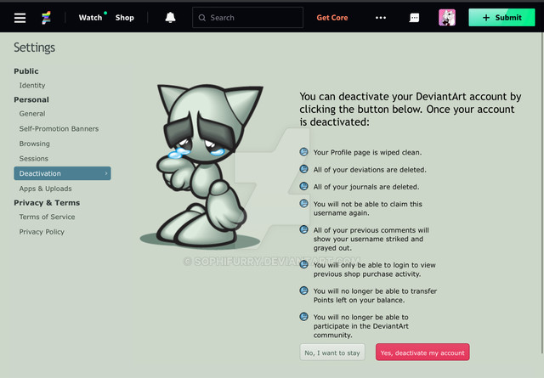Click sad-face icon beside Profile page wiped clean
This screenshot has height=378, width=544.
pyautogui.click(x=304, y=152)
